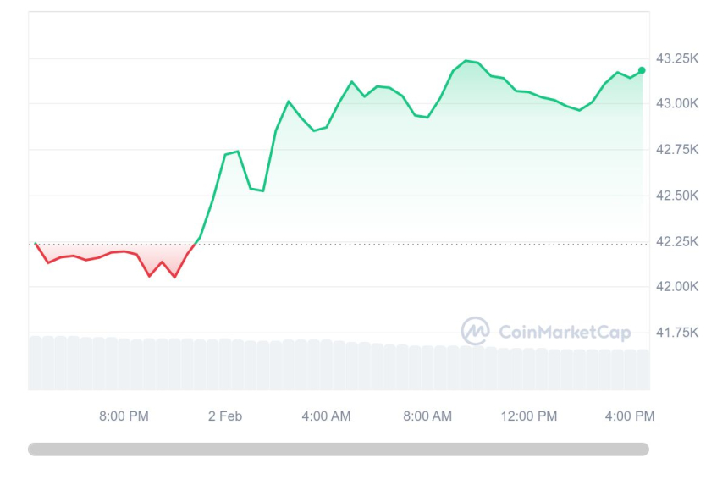Viewport: 728px width, 485px height.
Task: Click the 42.75K price axis label
Action: tap(678, 150)
